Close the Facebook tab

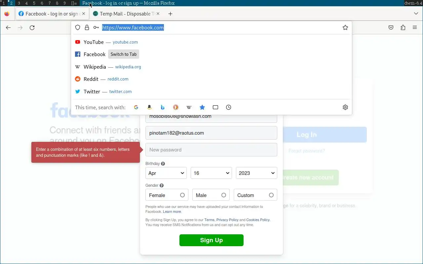click(84, 14)
